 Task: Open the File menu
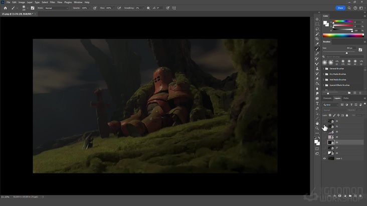click(x=8, y=2)
